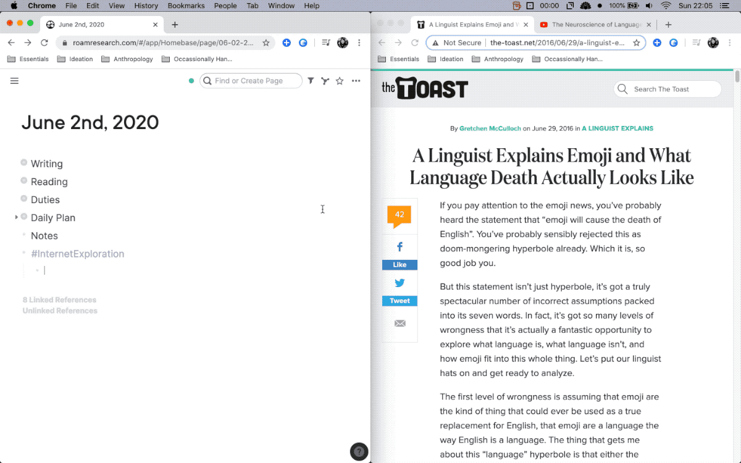Click the Roam help question mark button

[x=359, y=452]
